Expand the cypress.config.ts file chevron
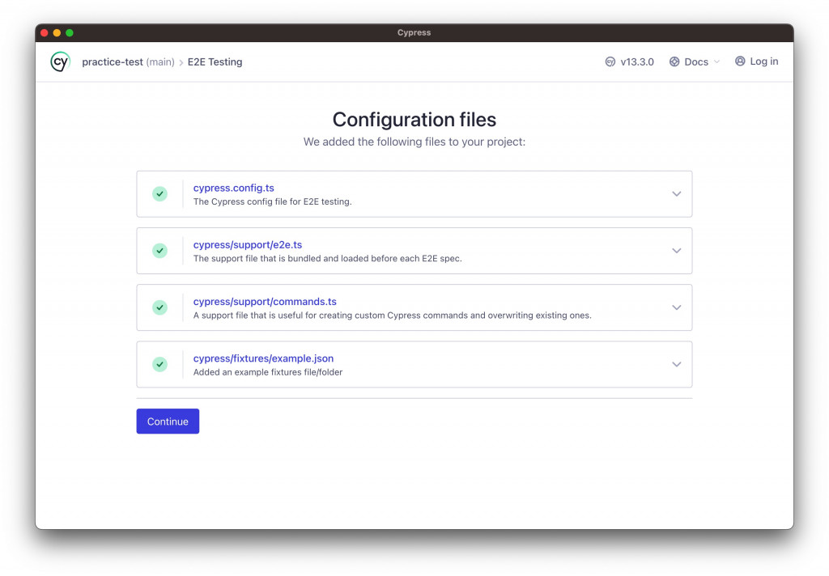 (676, 194)
